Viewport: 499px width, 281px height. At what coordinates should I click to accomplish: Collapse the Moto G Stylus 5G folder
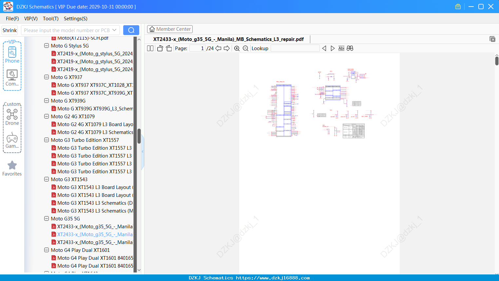(x=47, y=46)
